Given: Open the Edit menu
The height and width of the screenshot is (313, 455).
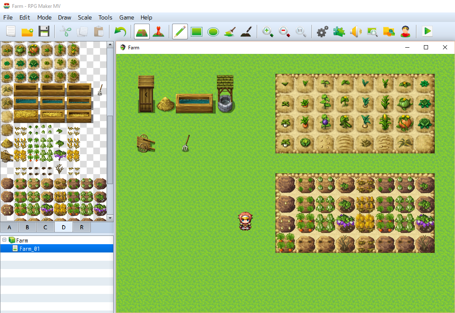Looking at the screenshot, I should (24, 17).
